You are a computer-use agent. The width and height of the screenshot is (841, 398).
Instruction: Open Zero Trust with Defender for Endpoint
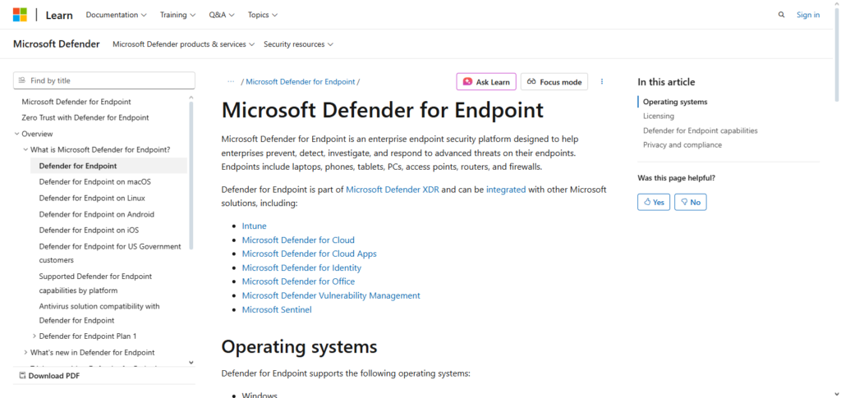click(x=85, y=118)
